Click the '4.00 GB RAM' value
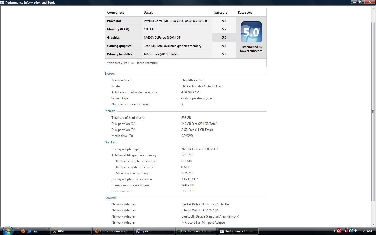376x235 pixels. [190, 92]
